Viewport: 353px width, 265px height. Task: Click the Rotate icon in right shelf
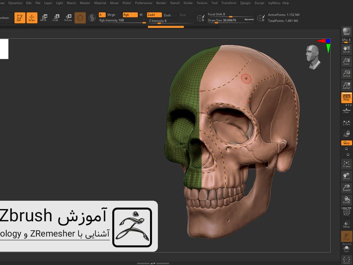click(x=346, y=200)
